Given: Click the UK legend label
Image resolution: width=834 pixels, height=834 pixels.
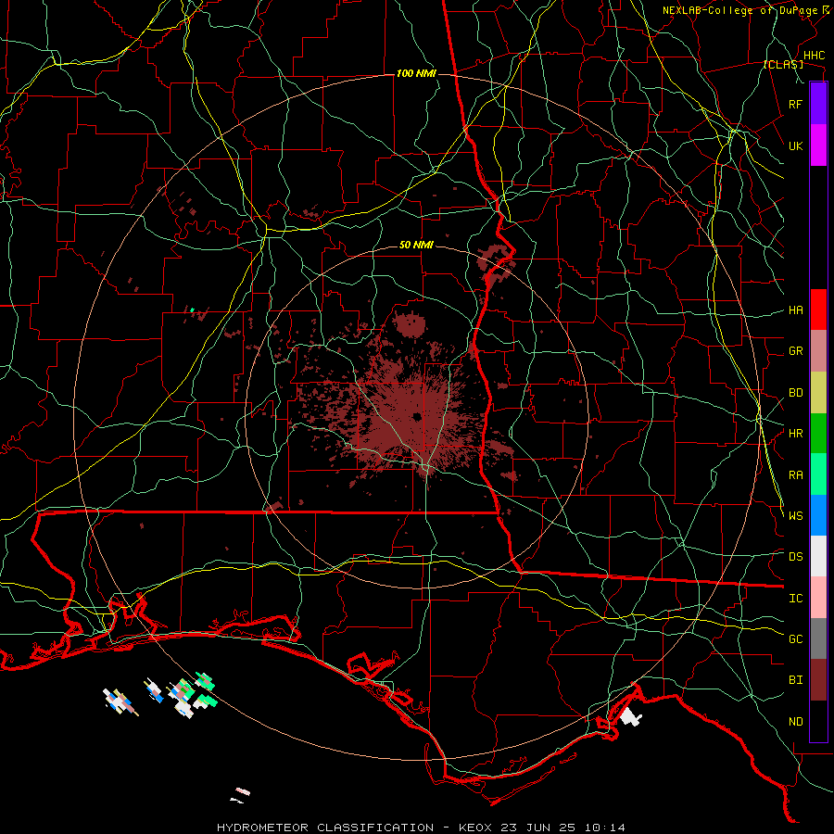Looking at the screenshot, I should [795, 145].
